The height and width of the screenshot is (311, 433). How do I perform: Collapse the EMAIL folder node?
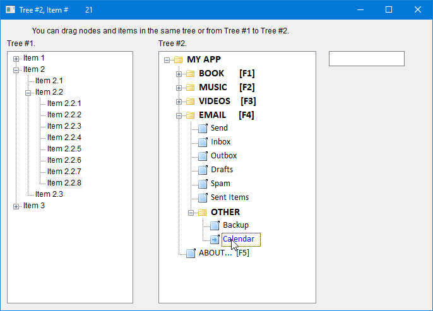179,115
